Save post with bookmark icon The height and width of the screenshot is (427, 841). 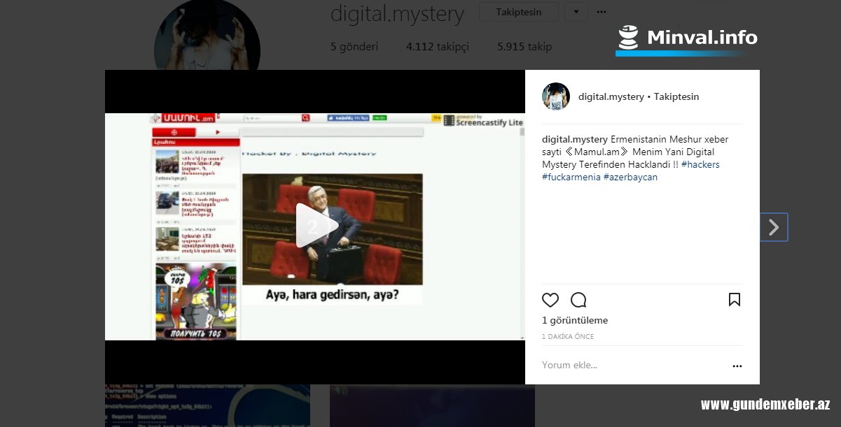pyautogui.click(x=735, y=300)
